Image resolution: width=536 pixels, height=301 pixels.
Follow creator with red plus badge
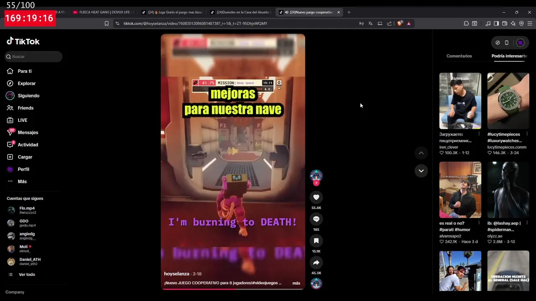click(316, 183)
